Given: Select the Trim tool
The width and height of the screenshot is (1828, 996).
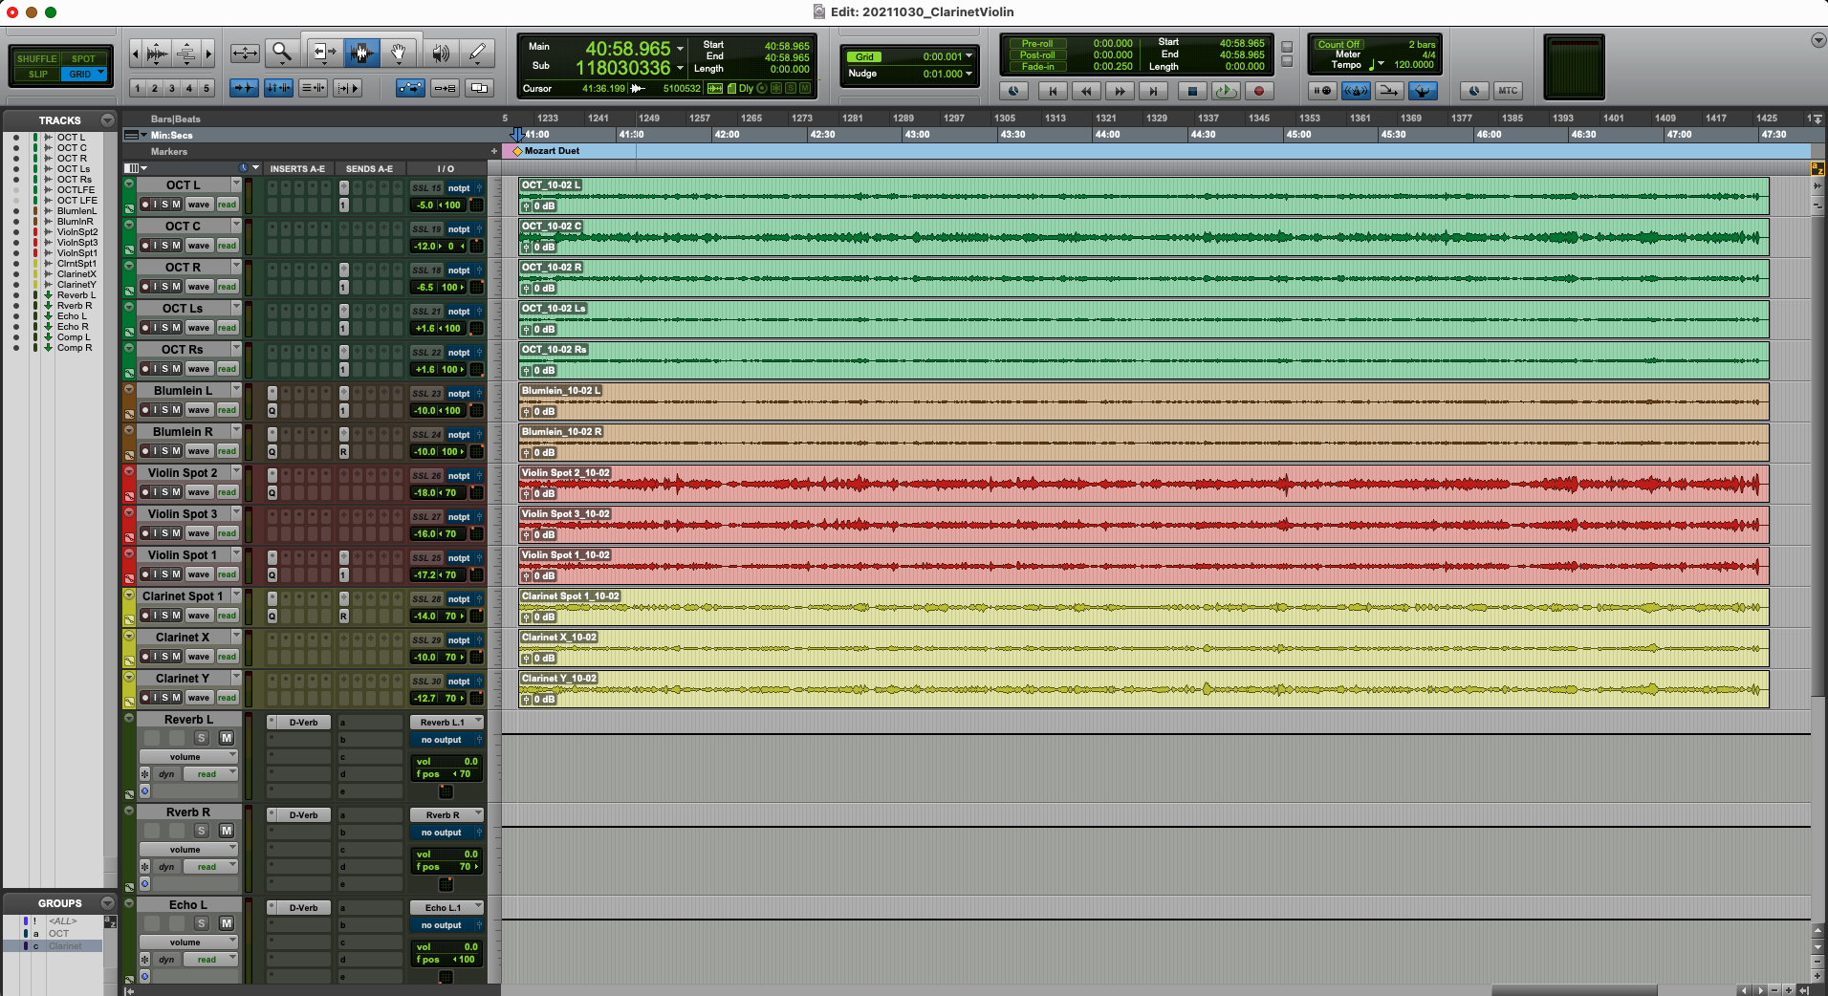Looking at the screenshot, I should (322, 53).
